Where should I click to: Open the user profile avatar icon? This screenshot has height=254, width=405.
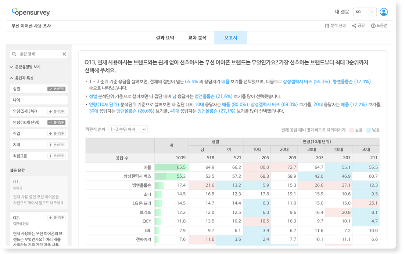point(384,12)
